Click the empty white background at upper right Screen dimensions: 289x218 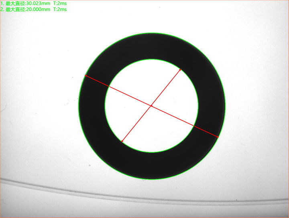point(257,32)
